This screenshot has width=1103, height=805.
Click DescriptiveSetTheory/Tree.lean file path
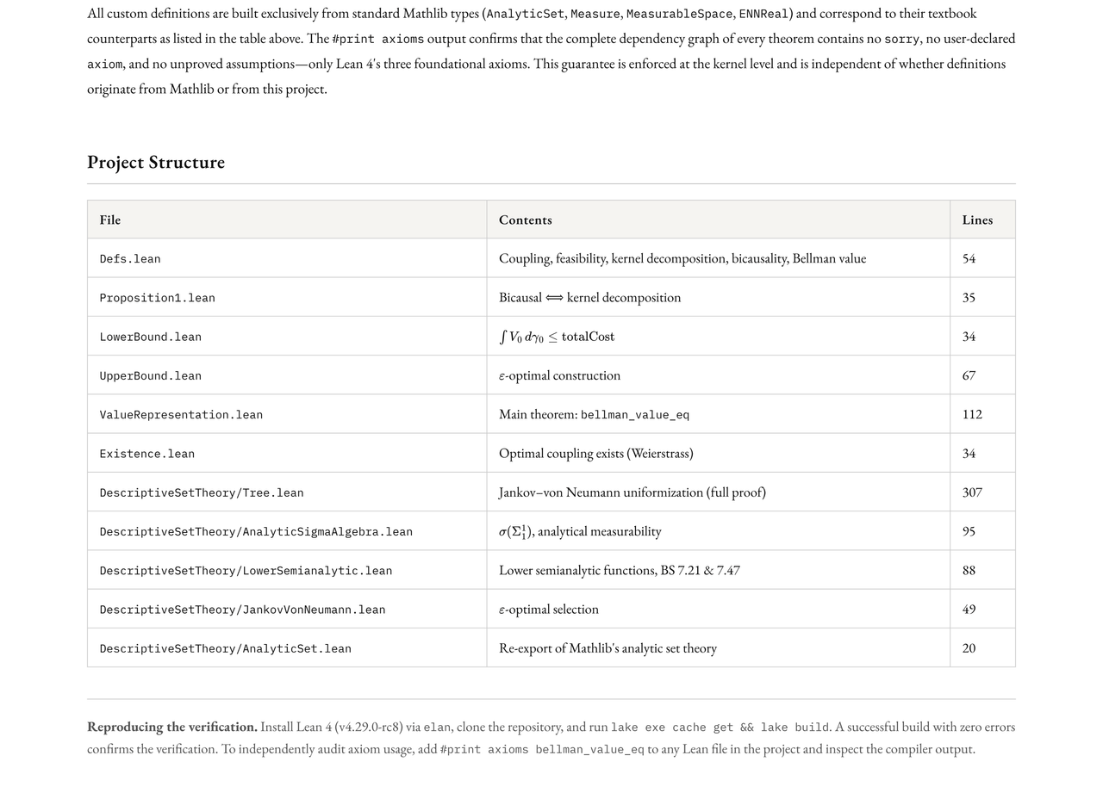(x=202, y=493)
